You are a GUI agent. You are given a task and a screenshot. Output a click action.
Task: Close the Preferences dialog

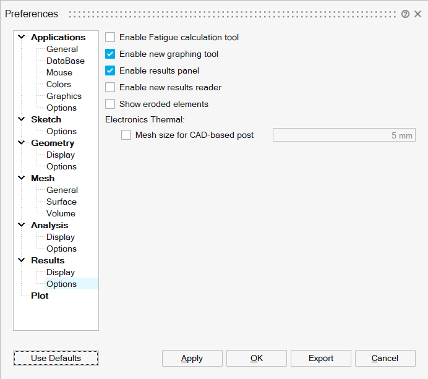point(417,14)
